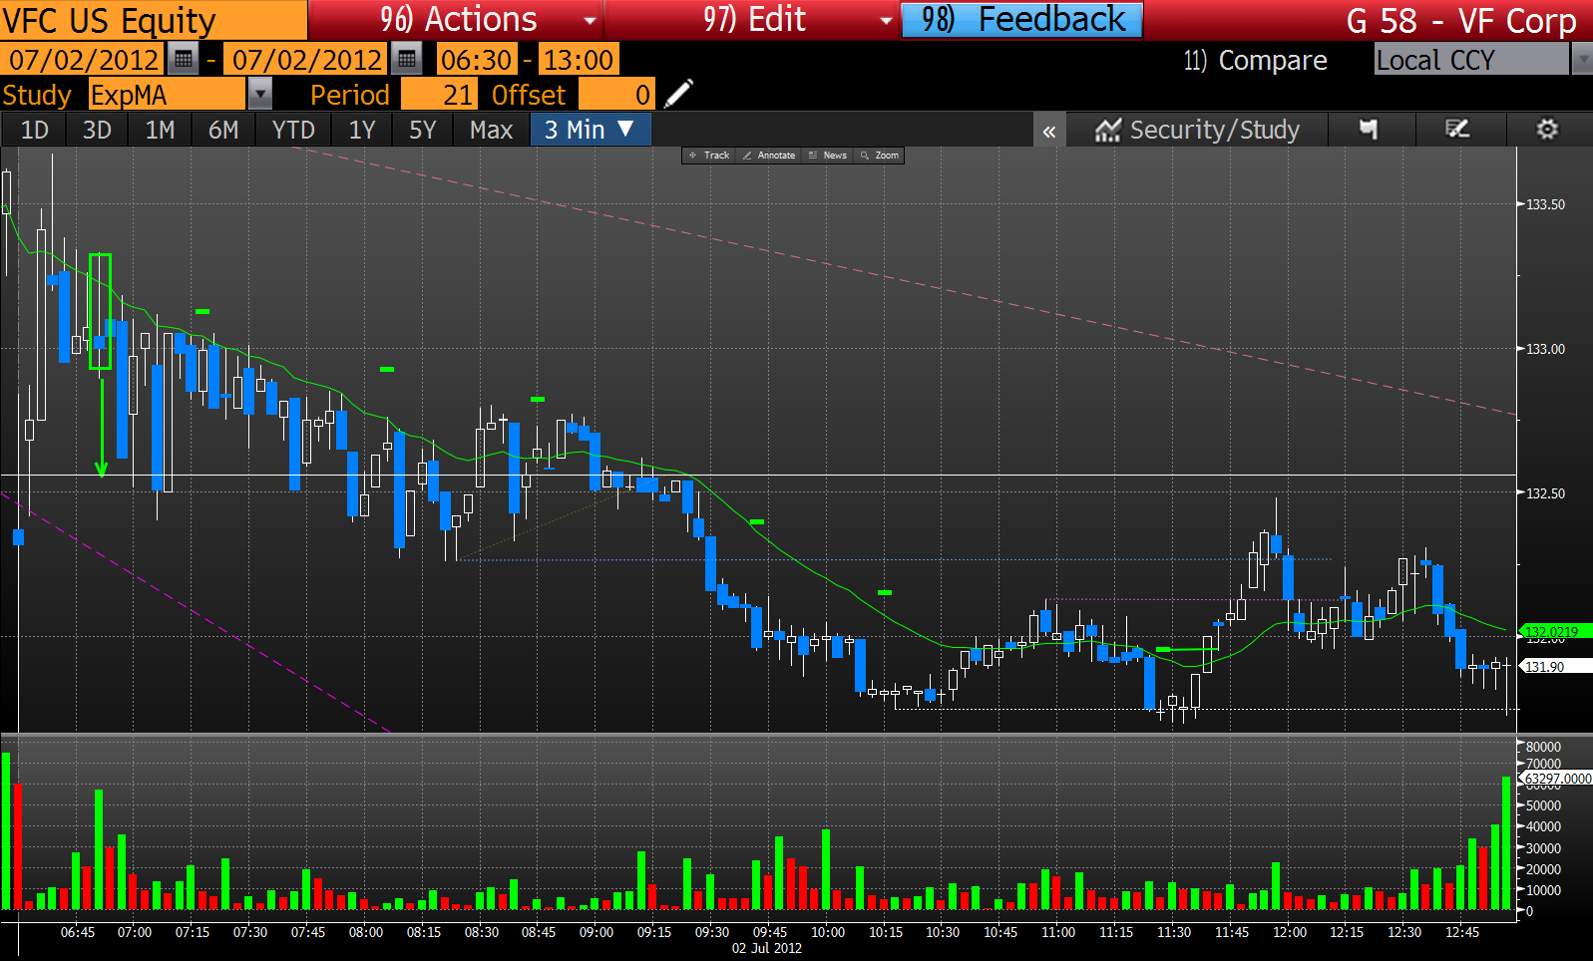The height and width of the screenshot is (961, 1593).
Task: Expand the Study ExpMA dropdown arrow
Action: (259, 95)
